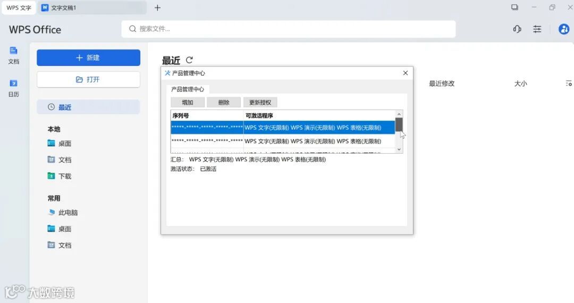Click the serial list scrollbar down arrow
This screenshot has width=574, height=303.
pos(399,149)
